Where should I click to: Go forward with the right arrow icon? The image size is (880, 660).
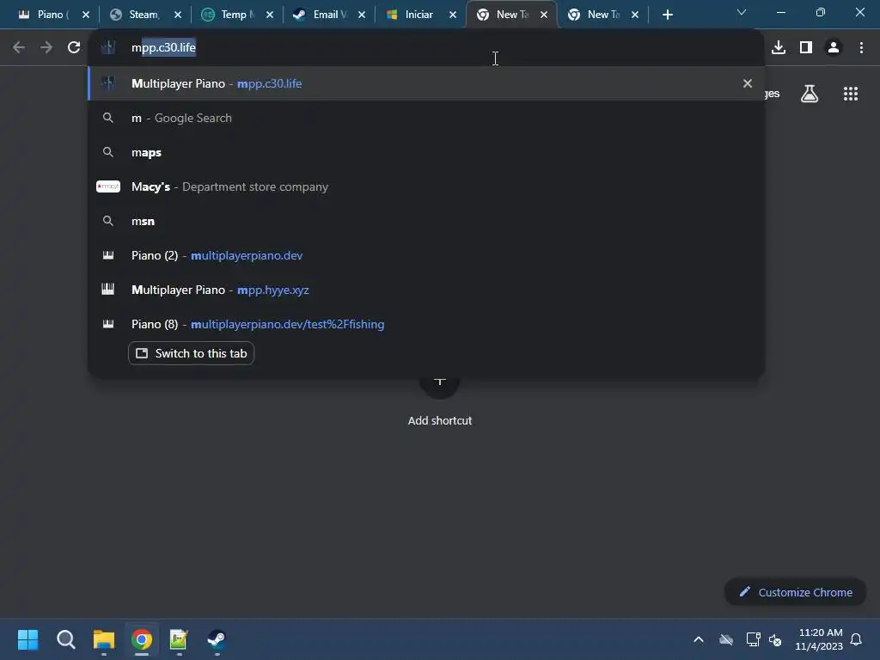click(x=46, y=48)
